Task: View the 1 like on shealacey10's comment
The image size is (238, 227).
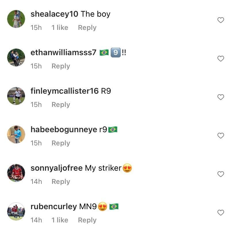Action: pos(60,28)
